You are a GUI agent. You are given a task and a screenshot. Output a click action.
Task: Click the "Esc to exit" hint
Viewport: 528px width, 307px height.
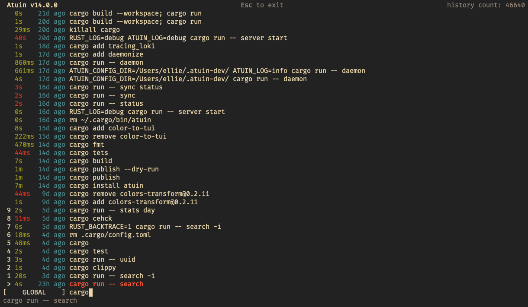click(262, 5)
